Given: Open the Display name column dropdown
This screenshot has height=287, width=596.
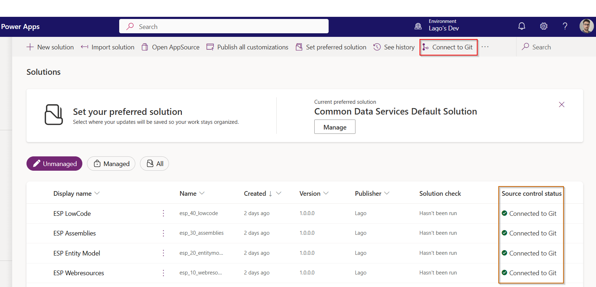Looking at the screenshot, I should coord(97,193).
